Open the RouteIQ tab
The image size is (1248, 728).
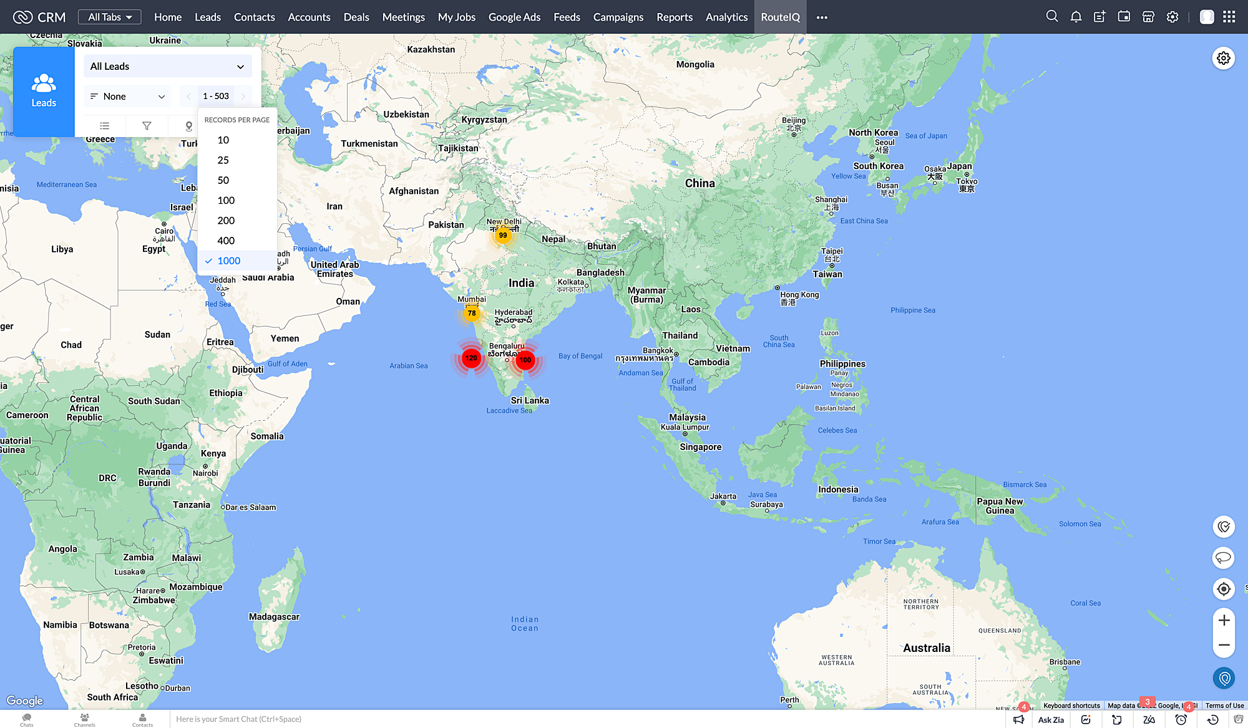780,17
